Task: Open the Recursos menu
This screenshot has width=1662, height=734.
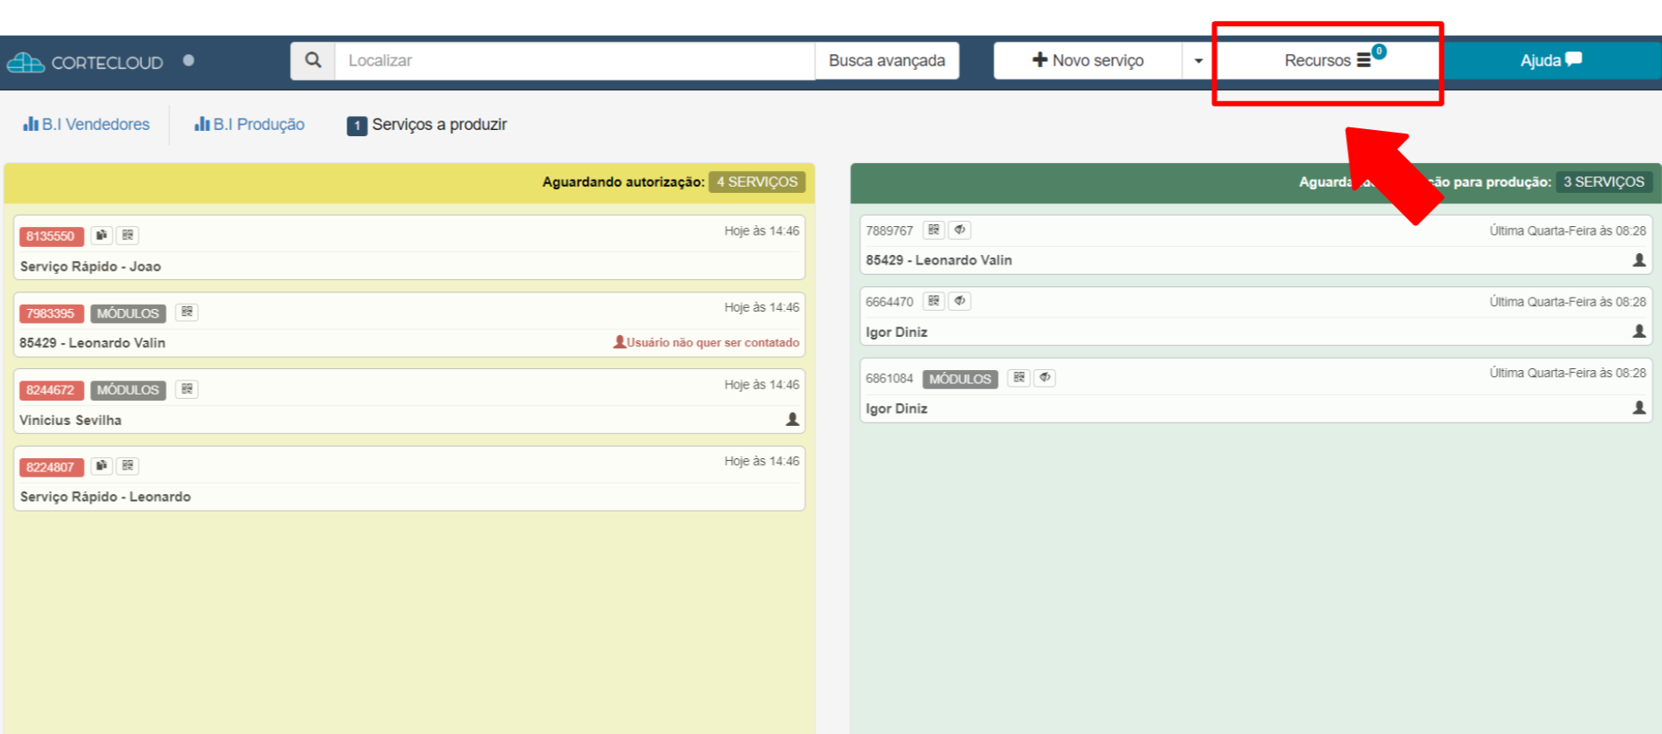Action: click(x=1328, y=60)
